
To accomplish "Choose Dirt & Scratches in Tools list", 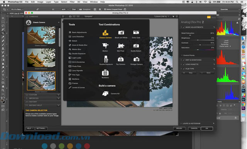I will [x=77, y=62].
